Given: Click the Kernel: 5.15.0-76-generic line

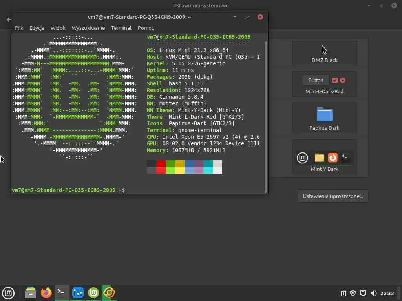Looking at the screenshot, I should coord(186,63).
